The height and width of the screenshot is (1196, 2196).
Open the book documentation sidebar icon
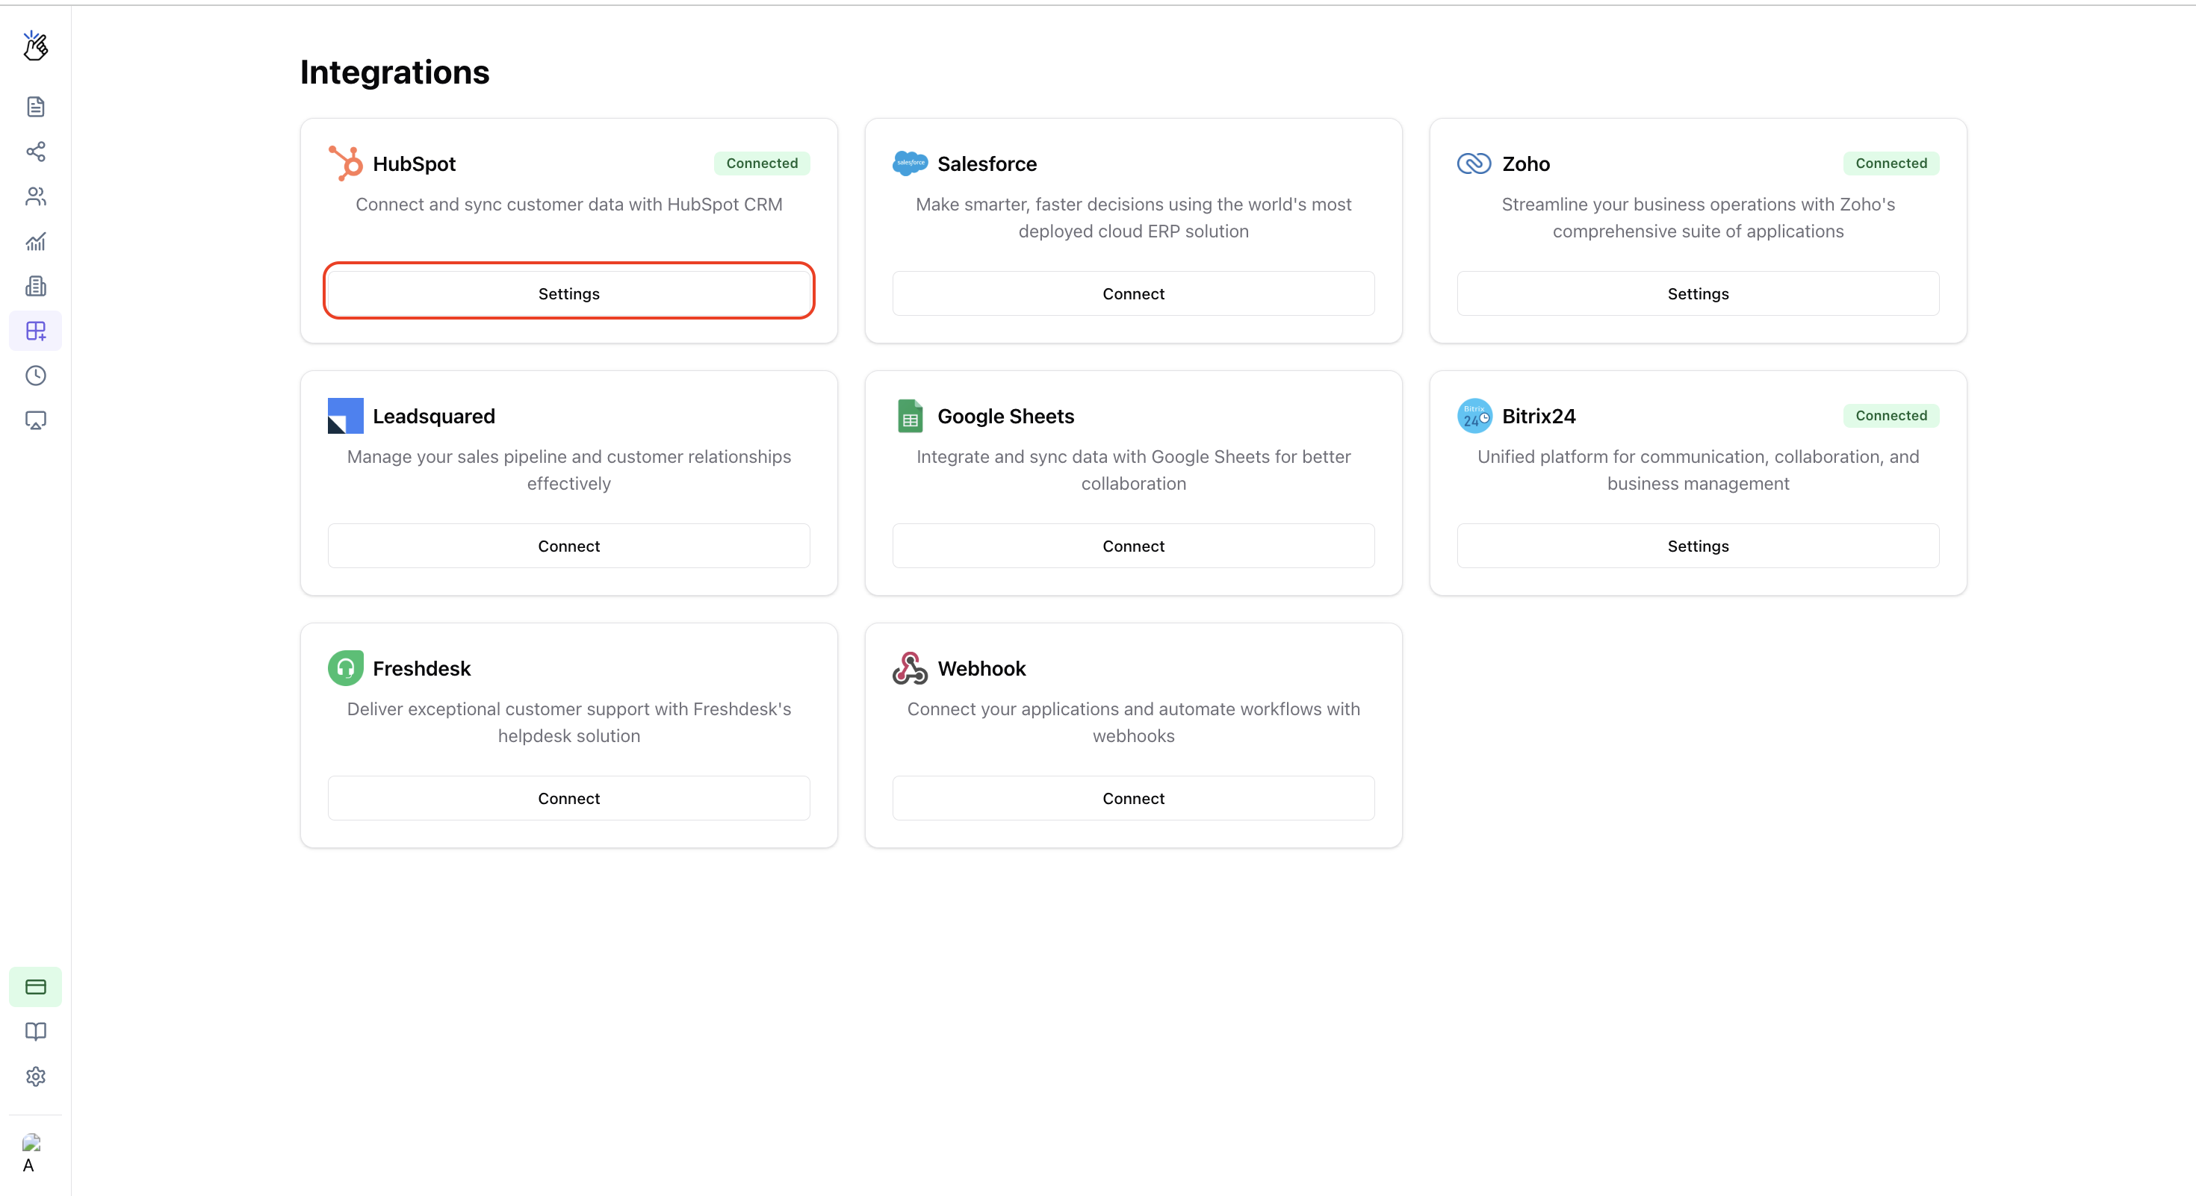[35, 1032]
